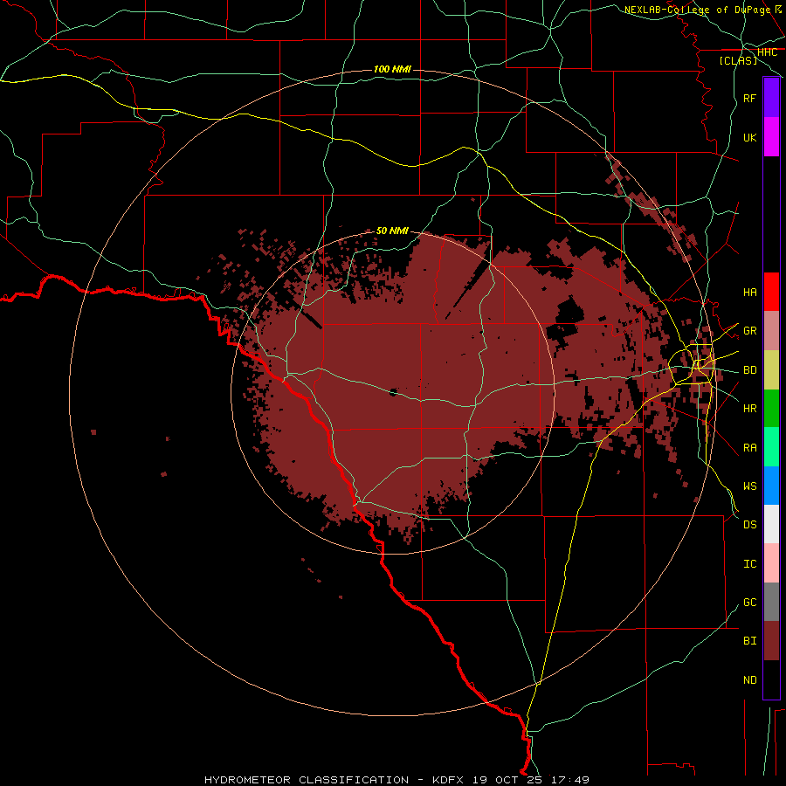Click the HHC product label

pyautogui.click(x=767, y=52)
